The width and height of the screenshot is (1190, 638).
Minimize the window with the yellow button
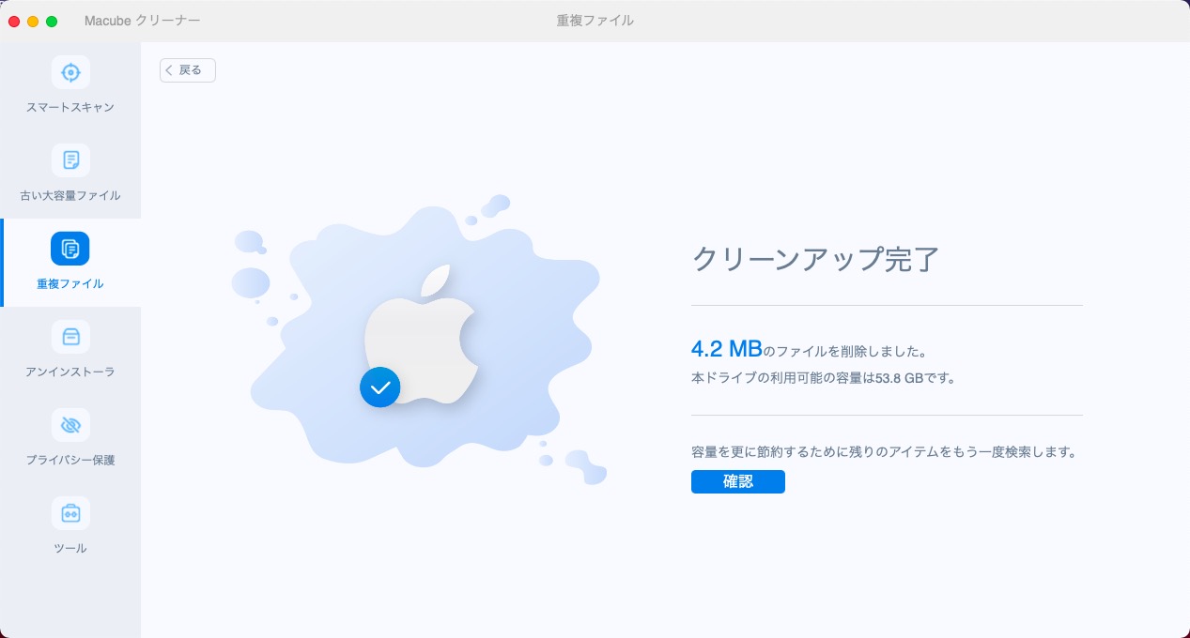(33, 21)
